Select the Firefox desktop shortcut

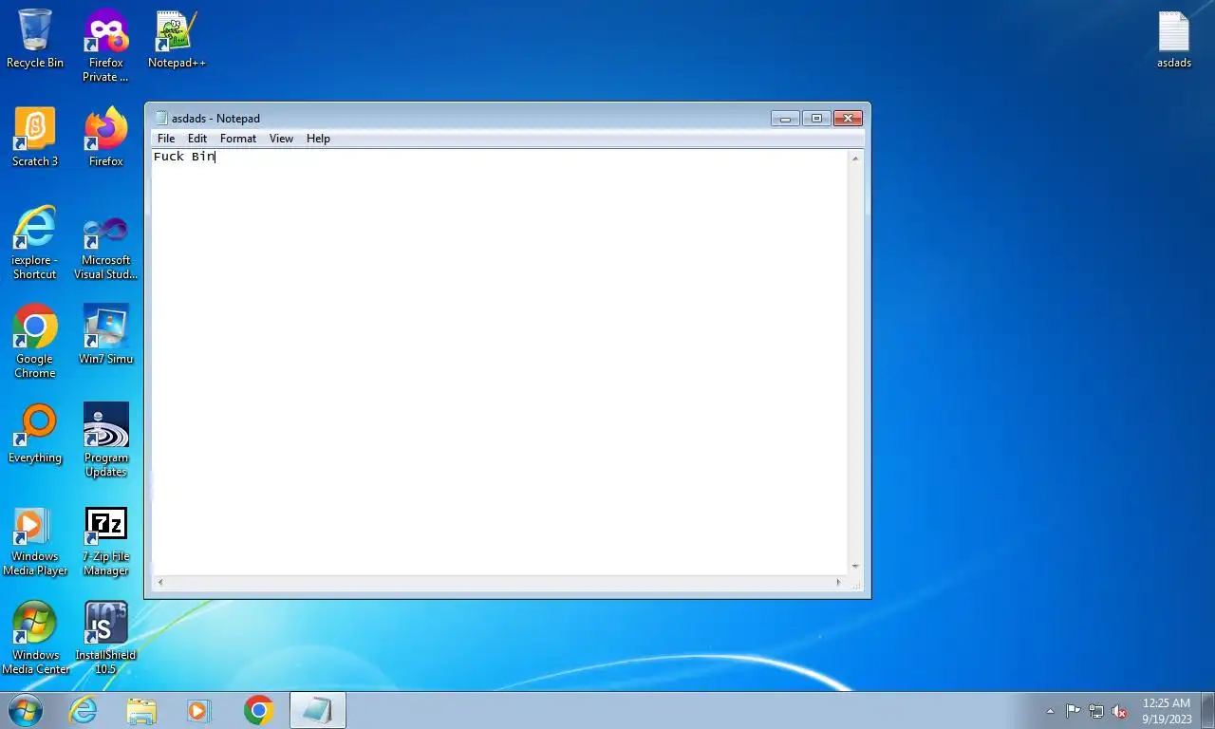click(105, 138)
